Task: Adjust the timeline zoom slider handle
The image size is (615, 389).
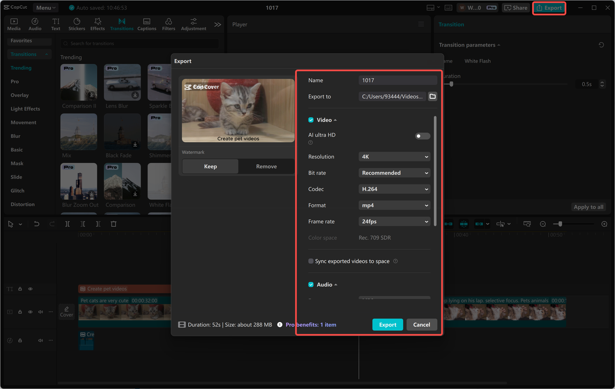Action: tap(560, 224)
